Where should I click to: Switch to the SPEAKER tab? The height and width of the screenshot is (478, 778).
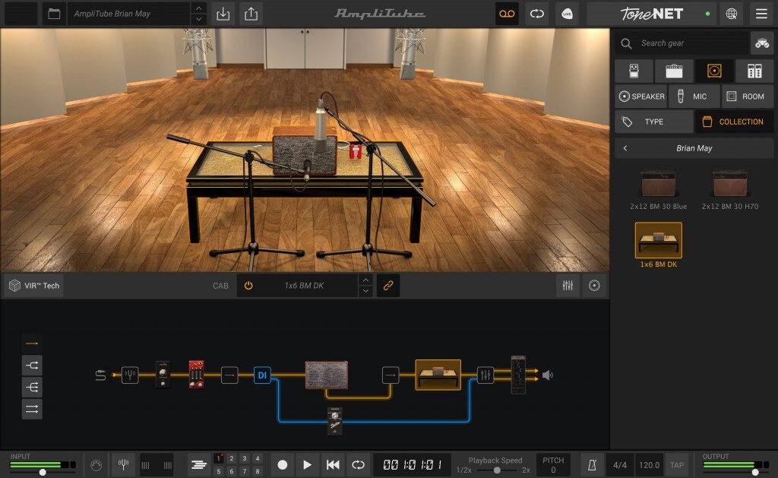click(641, 97)
